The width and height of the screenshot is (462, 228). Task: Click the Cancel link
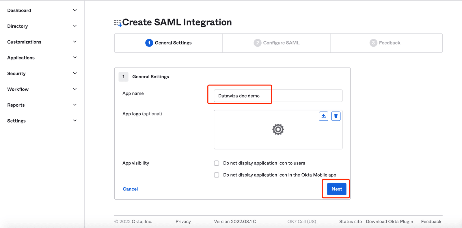(x=130, y=189)
